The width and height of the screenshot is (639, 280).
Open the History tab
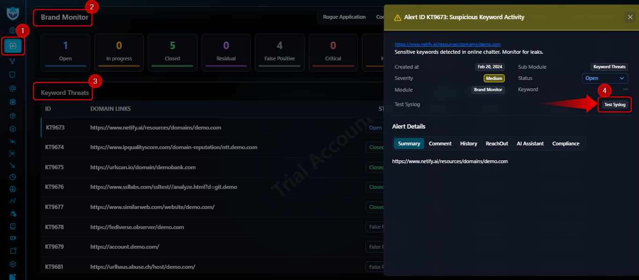click(x=469, y=144)
